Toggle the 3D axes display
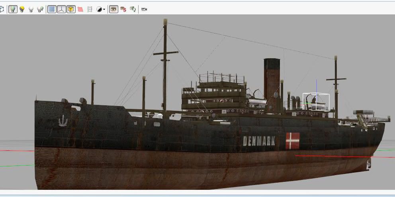The height and width of the screenshot is (197, 395). pyautogui.click(x=61, y=9)
